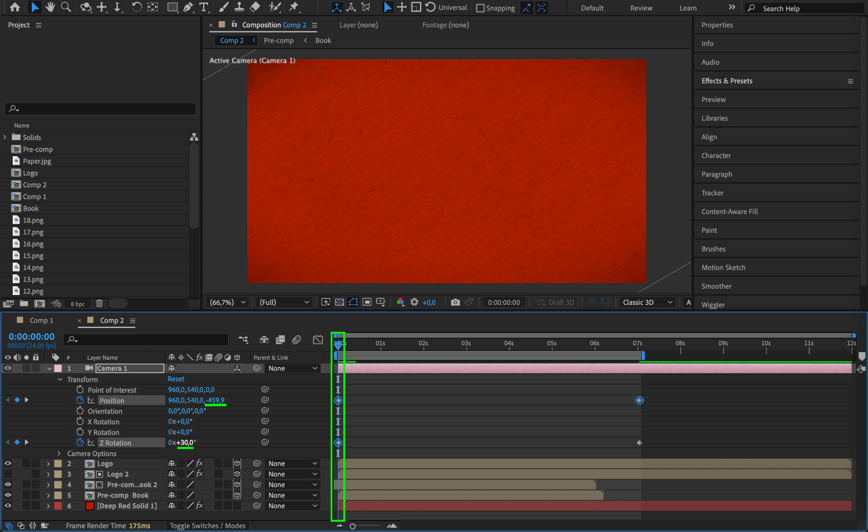This screenshot has width=868, height=532.
Task: Select the Hand tool
Action: 50,7
